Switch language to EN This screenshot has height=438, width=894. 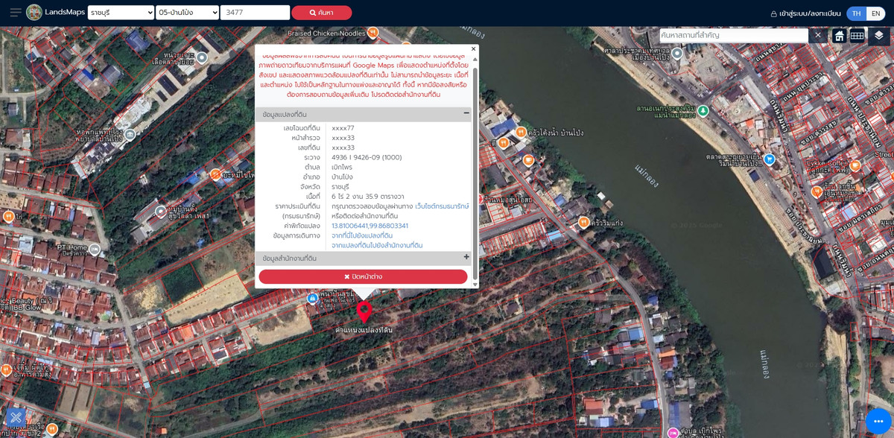click(x=876, y=13)
